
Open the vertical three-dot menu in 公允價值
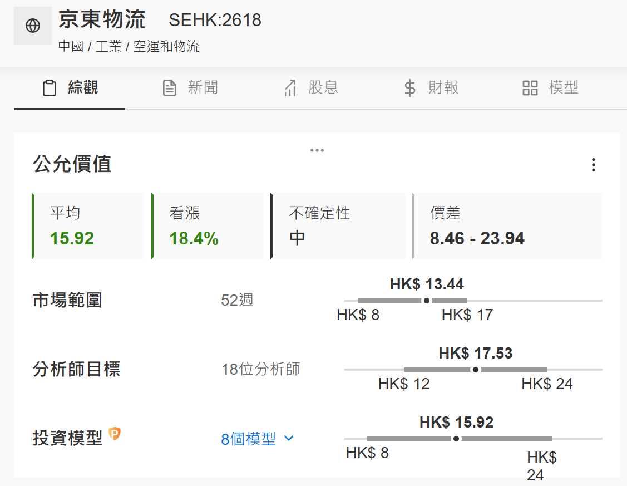594,165
